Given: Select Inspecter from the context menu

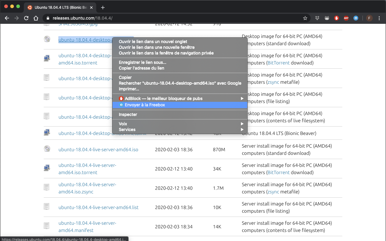Looking at the screenshot, I should click(128, 114).
